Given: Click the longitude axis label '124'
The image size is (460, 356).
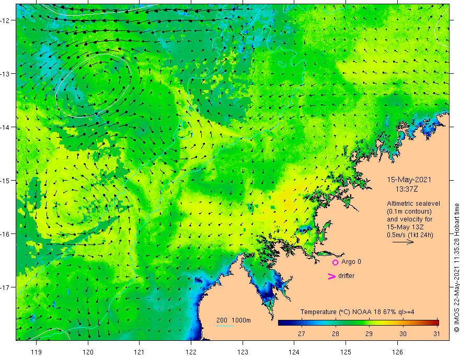Looking at the screenshot, I should (294, 352).
